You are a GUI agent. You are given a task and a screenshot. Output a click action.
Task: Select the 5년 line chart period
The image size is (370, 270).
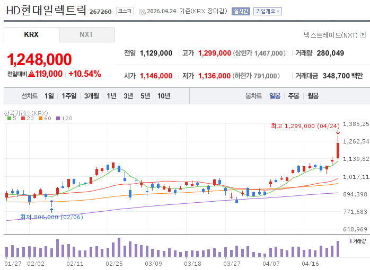(145, 96)
